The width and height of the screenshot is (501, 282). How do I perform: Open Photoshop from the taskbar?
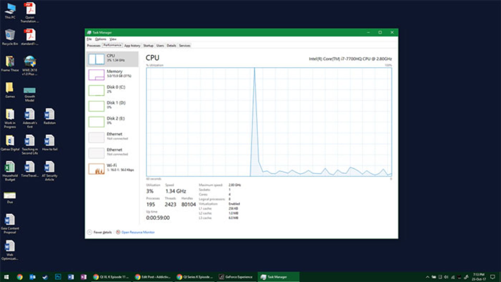coord(58,277)
